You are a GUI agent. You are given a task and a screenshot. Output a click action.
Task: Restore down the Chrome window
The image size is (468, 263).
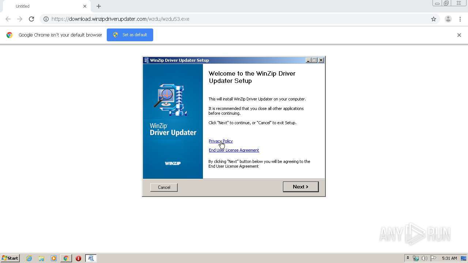tap(446, 3)
